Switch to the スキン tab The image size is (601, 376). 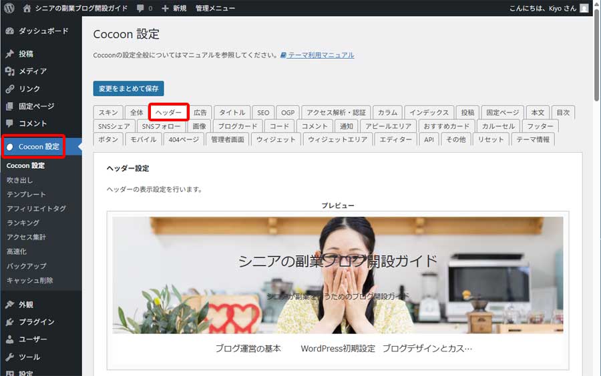[108, 113]
